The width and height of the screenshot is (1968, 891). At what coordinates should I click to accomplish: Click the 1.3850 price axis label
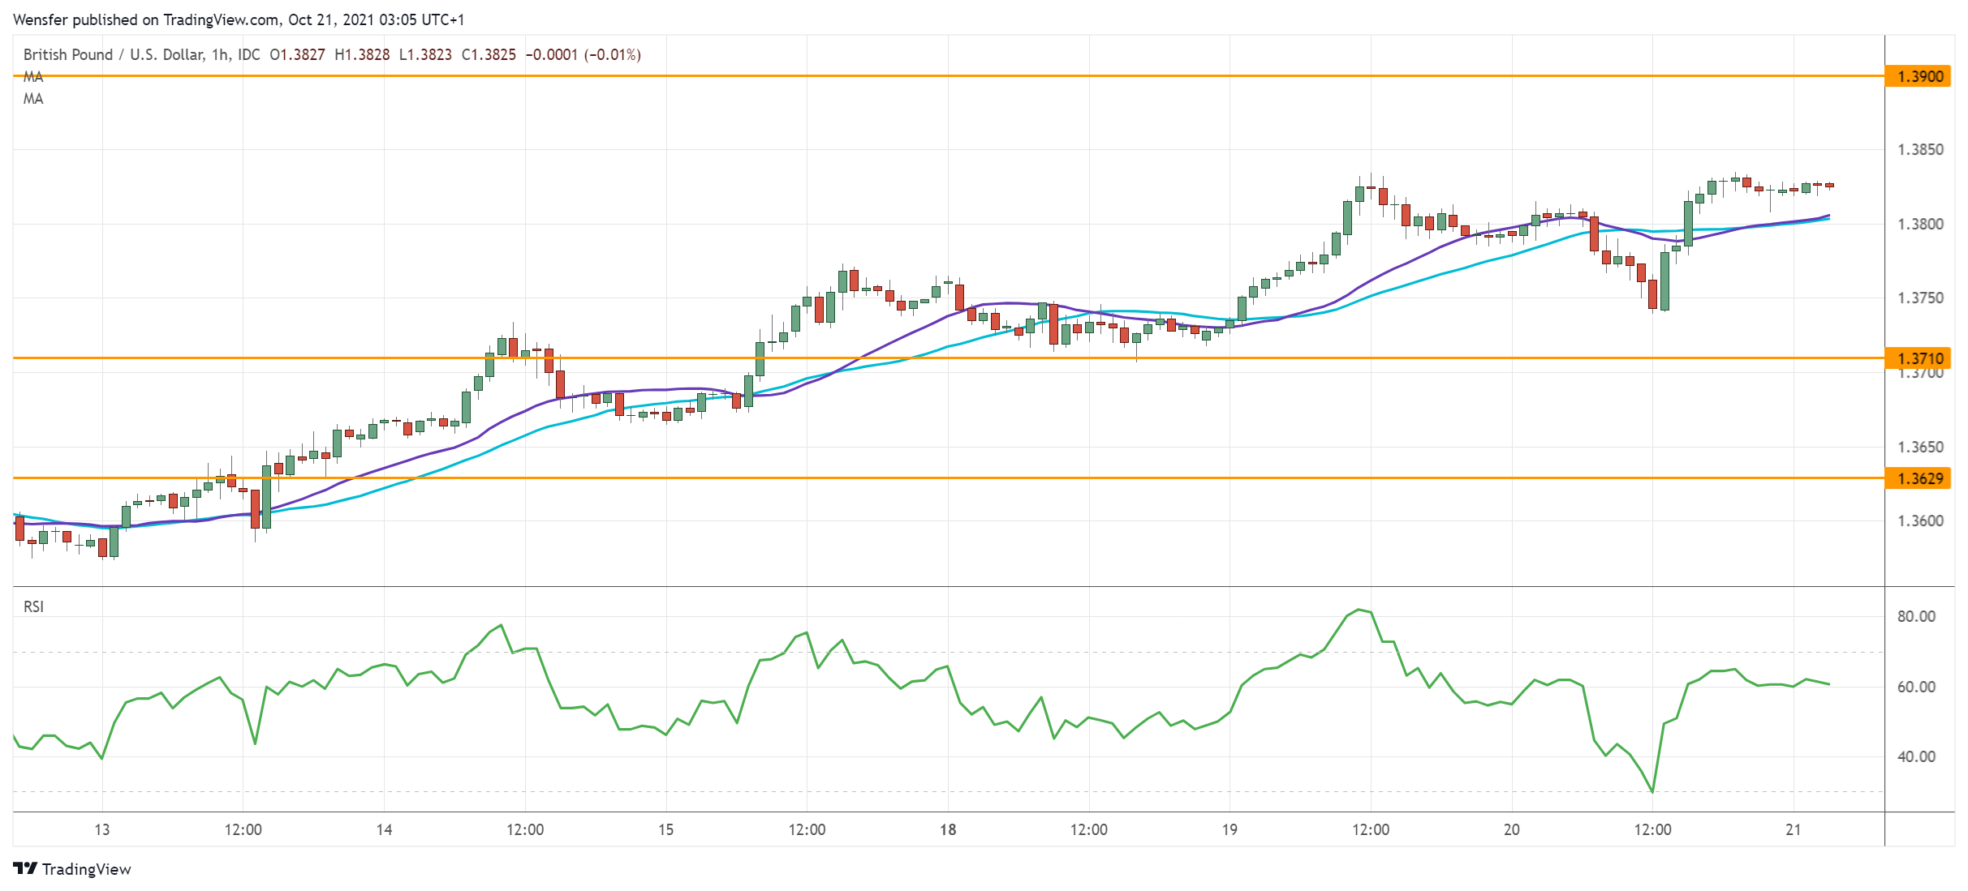(x=1920, y=150)
